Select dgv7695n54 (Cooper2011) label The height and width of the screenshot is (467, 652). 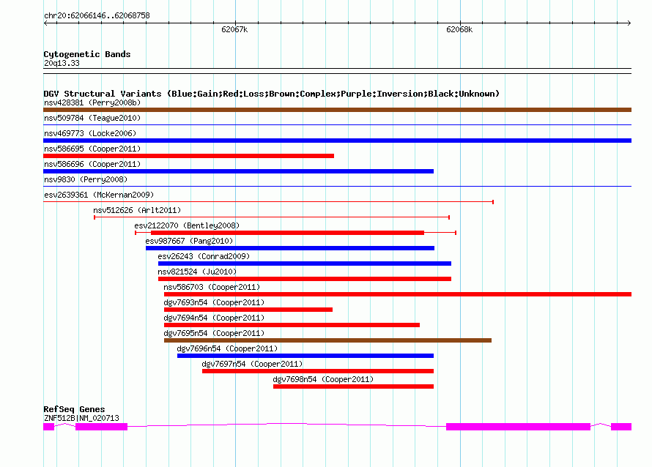pyautogui.click(x=214, y=333)
